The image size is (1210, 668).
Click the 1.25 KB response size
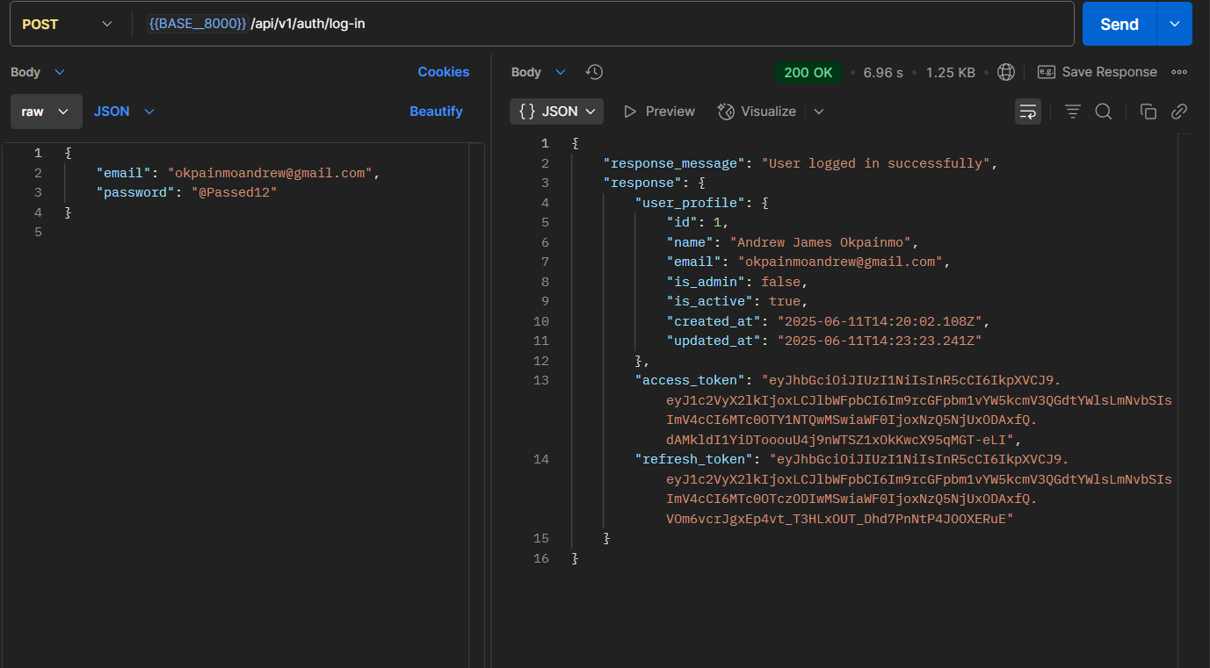point(951,72)
